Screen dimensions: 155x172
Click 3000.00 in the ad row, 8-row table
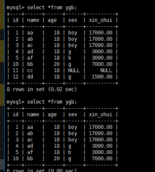pos(102,52)
